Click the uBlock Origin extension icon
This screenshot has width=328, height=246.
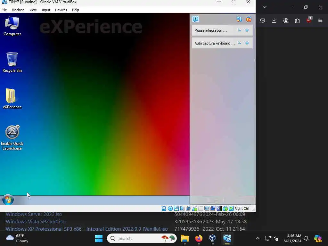point(309,20)
